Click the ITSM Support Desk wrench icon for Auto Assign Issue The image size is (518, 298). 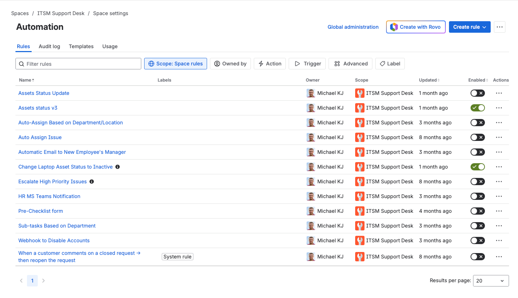(359, 137)
